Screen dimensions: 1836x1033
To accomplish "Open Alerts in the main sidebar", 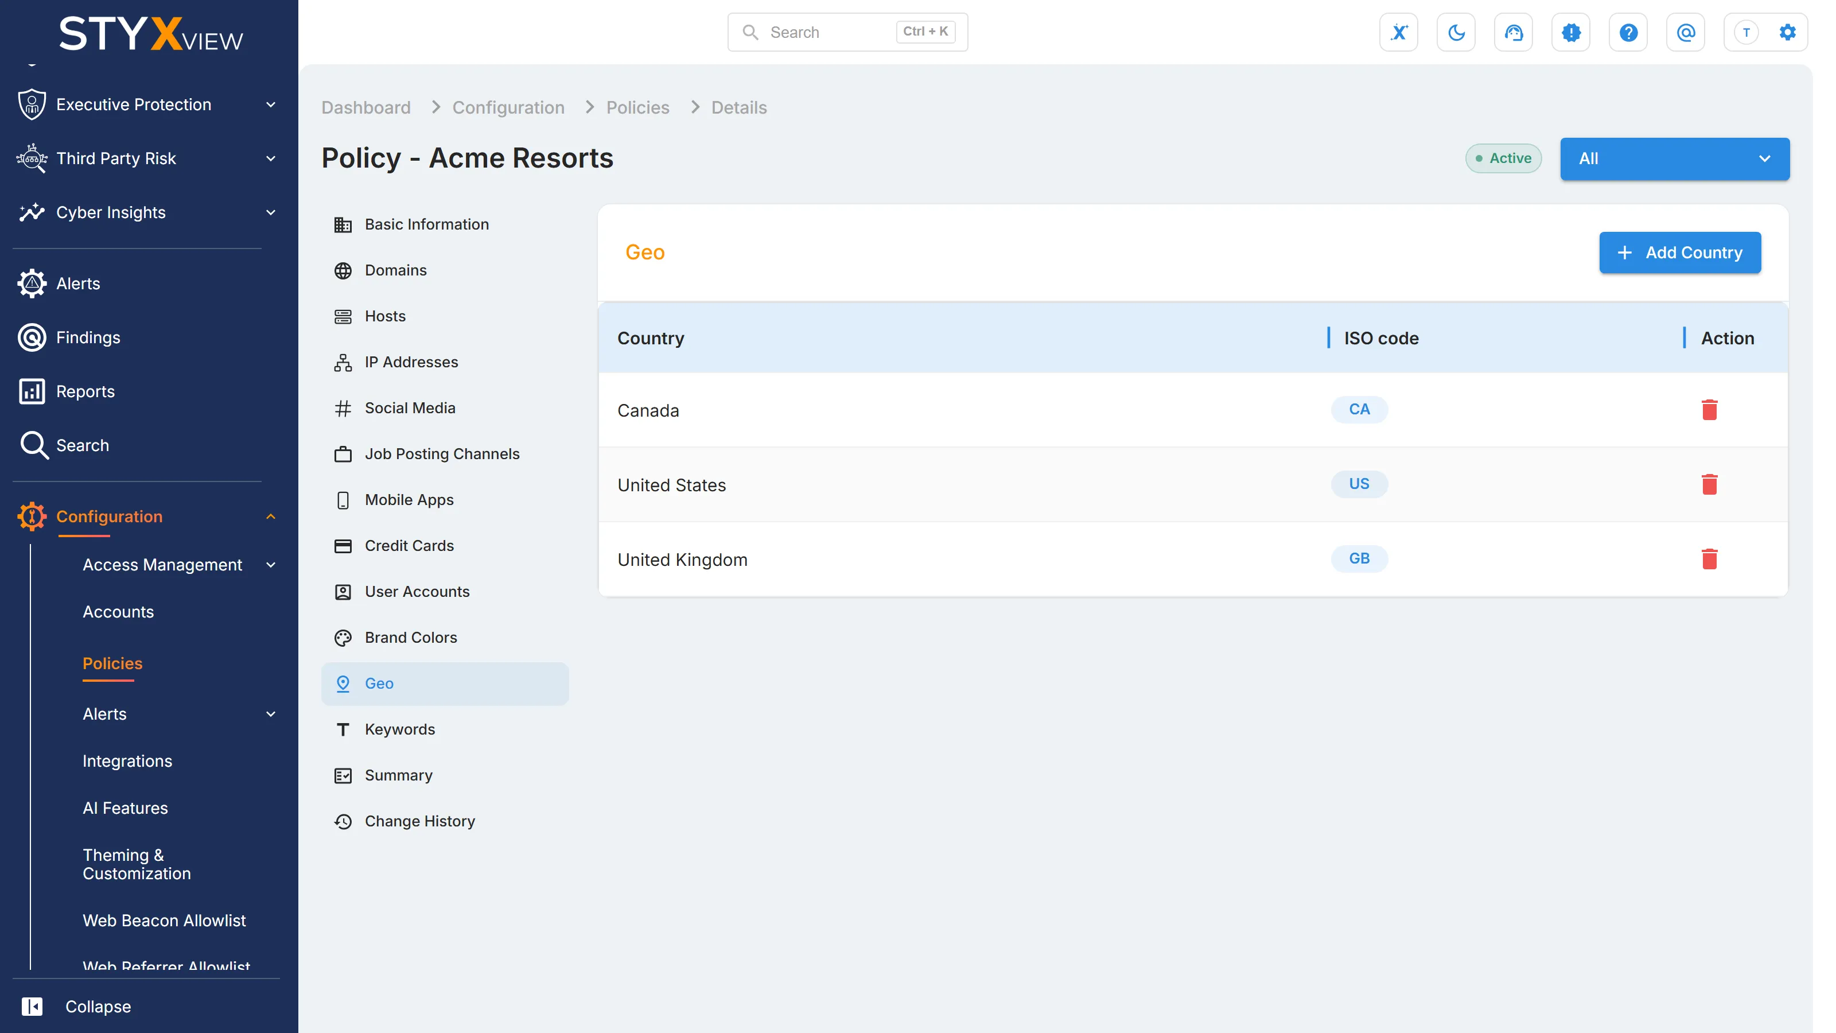I will click(x=77, y=284).
